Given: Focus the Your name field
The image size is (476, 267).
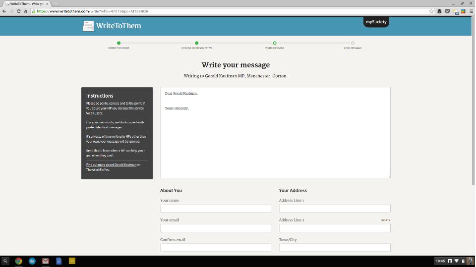Looking at the screenshot, I should click(x=216, y=209).
